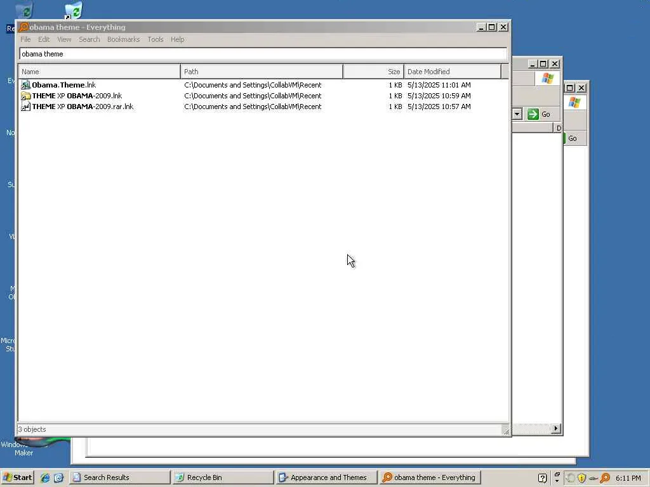Click the yellow security shield tray icon
The height and width of the screenshot is (487, 650).
[x=581, y=478]
